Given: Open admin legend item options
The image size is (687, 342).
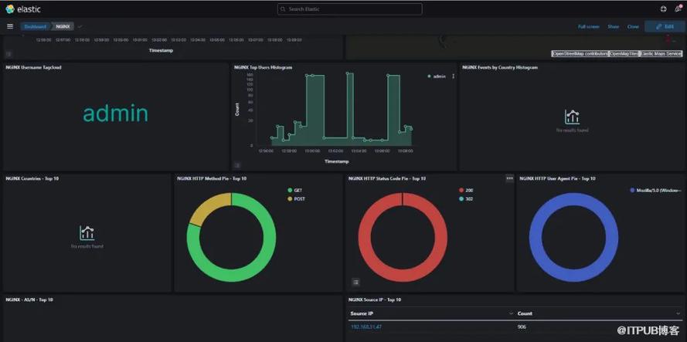Looking at the screenshot, I should [454, 76].
